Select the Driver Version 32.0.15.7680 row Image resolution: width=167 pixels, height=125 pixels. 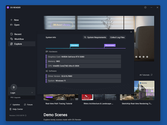(83, 76)
